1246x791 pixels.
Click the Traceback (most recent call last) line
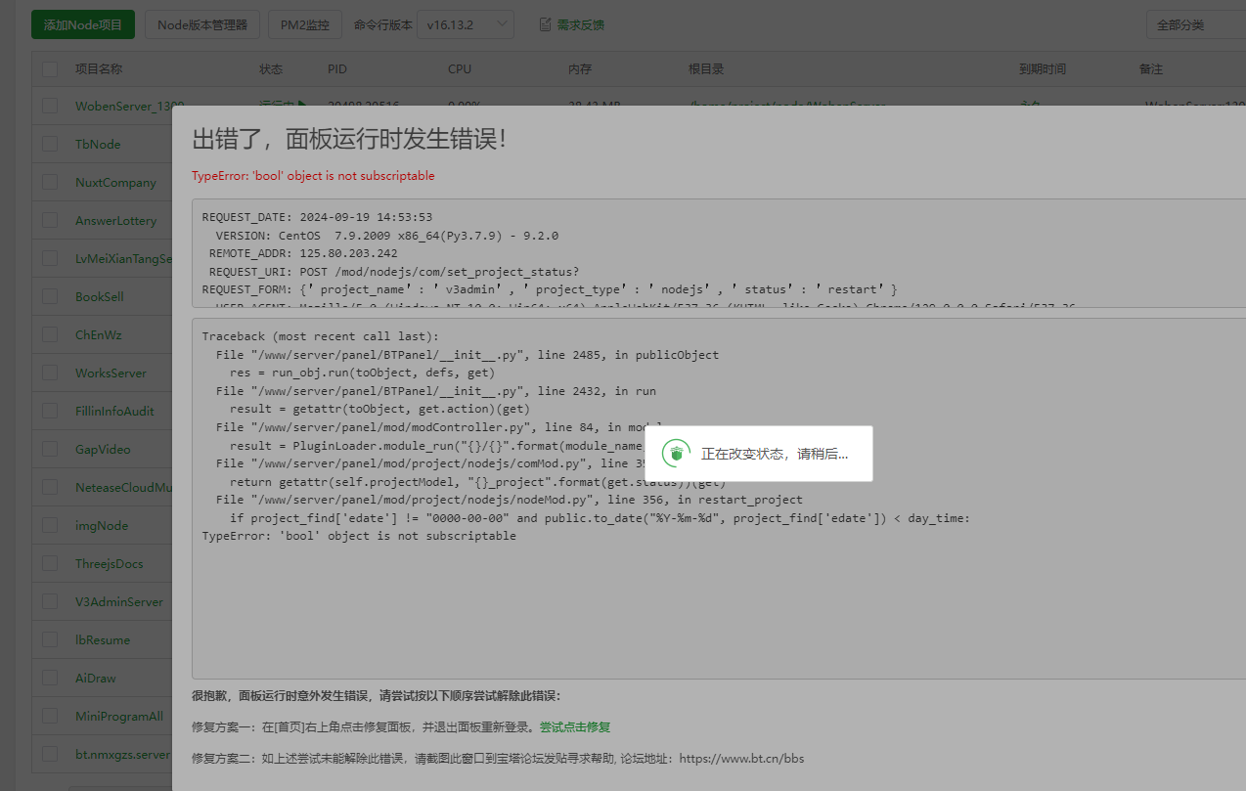click(321, 336)
